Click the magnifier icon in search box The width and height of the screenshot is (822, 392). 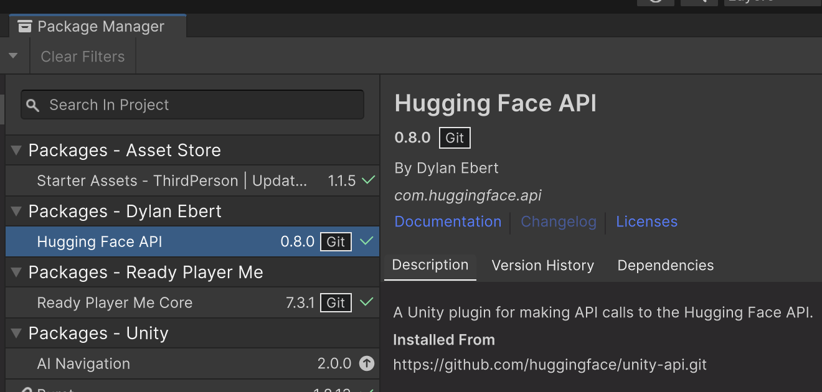(x=34, y=105)
